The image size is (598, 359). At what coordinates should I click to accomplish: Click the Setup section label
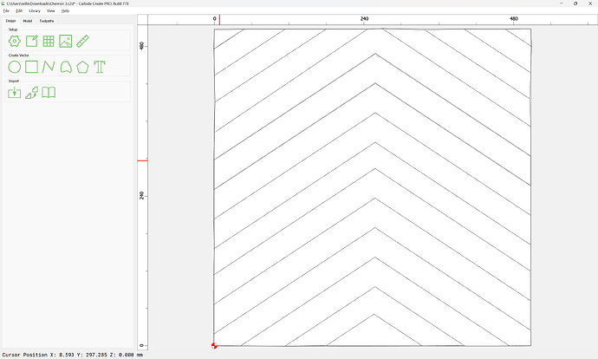point(13,29)
